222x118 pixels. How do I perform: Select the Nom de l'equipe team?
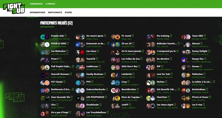coord(131,97)
